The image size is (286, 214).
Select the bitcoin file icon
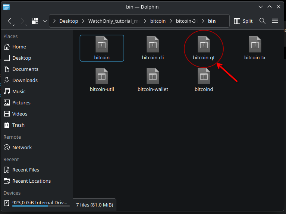pos(102,44)
